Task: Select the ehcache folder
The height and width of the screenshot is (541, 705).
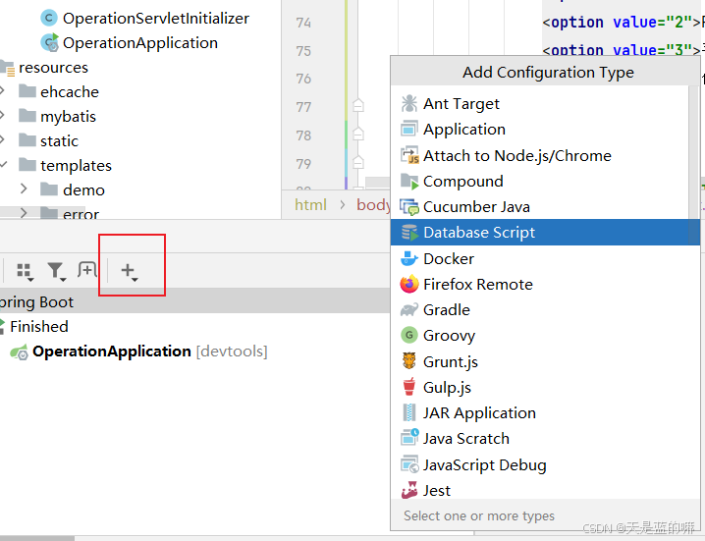Action: tap(70, 92)
